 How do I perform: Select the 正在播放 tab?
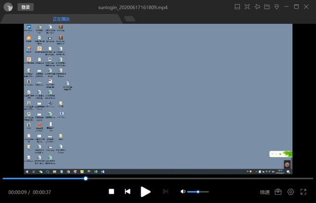click(x=61, y=19)
